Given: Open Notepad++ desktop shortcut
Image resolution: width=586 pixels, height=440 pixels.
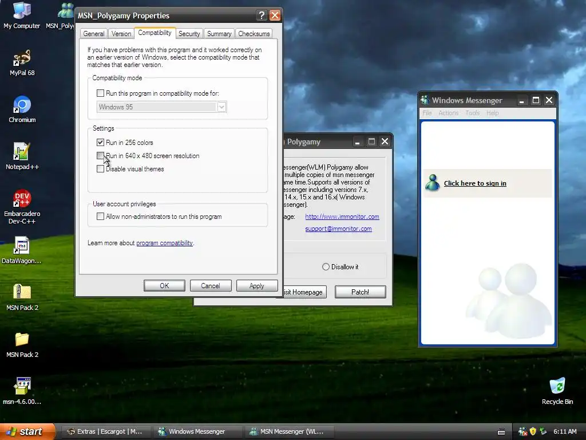Looking at the screenshot, I should click(22, 156).
